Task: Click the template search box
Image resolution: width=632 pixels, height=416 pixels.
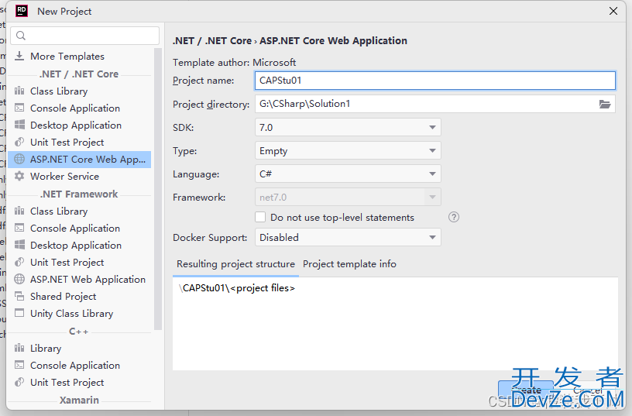Action: click(85, 36)
